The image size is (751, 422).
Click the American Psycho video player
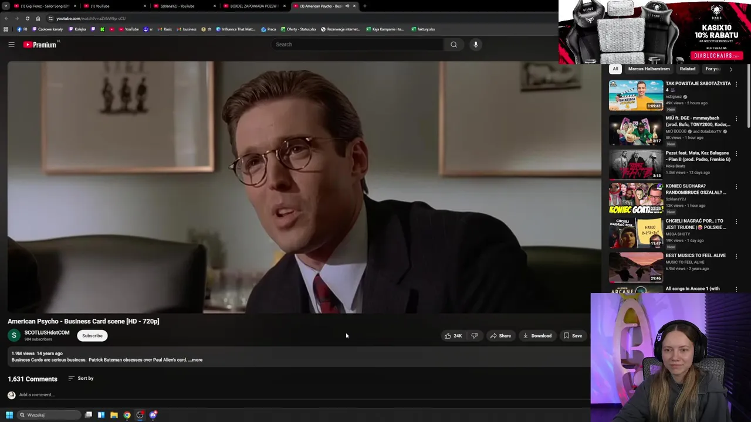[304, 188]
